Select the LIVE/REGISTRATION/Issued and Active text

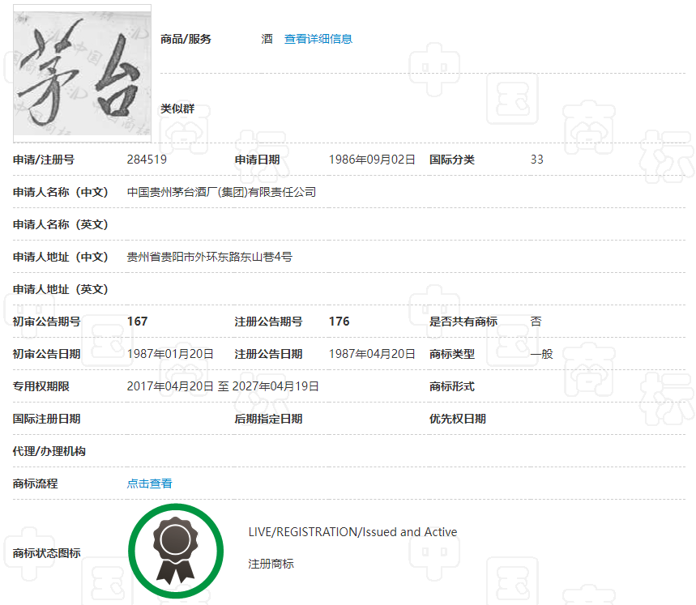pos(353,532)
